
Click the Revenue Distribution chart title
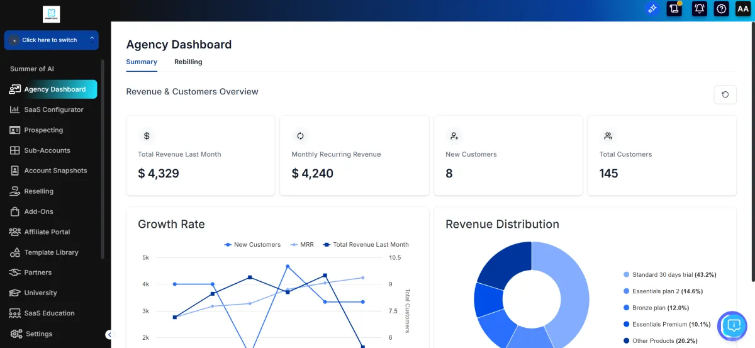502,224
